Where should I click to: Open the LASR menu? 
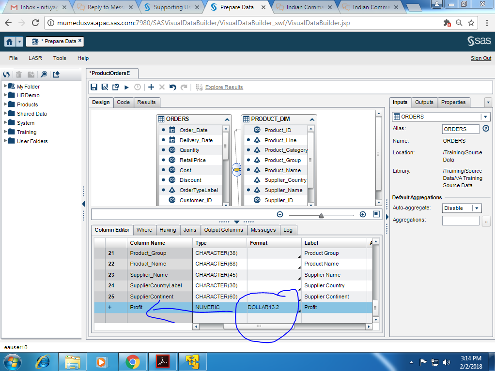[x=35, y=58]
